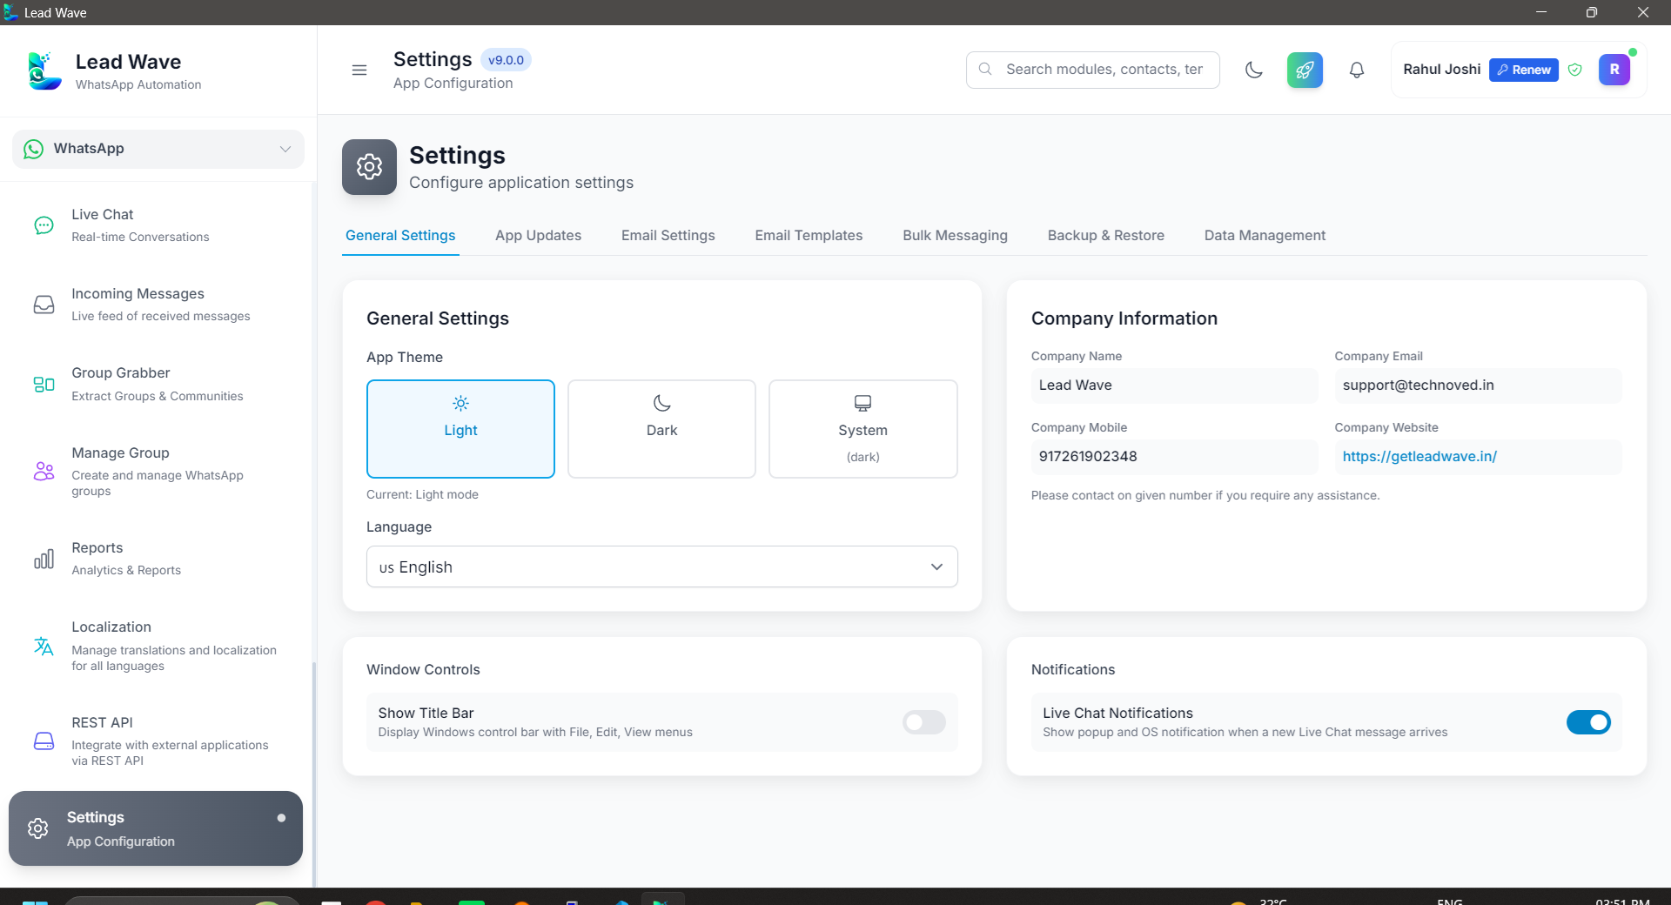Switch to Email Settings tab
The height and width of the screenshot is (905, 1671).
click(x=668, y=235)
